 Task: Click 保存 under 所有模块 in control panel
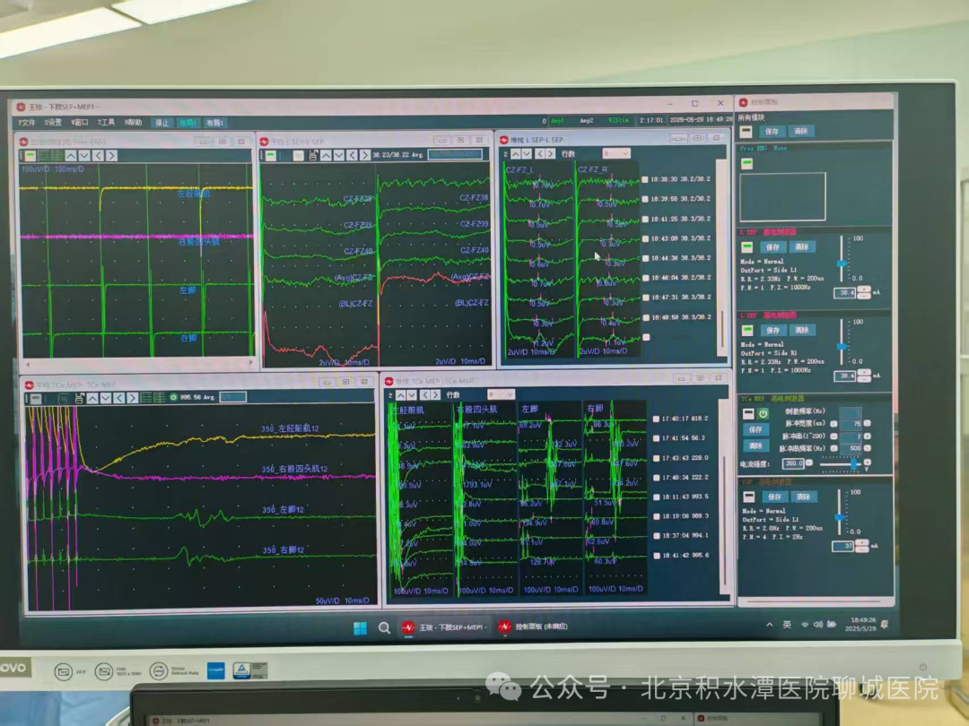773,132
